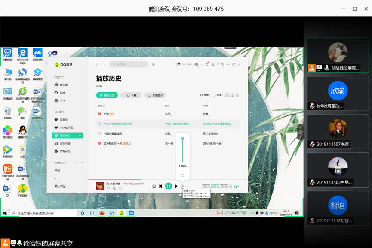Switch to the artist view icon
372x248 pixels.
click(233, 95)
